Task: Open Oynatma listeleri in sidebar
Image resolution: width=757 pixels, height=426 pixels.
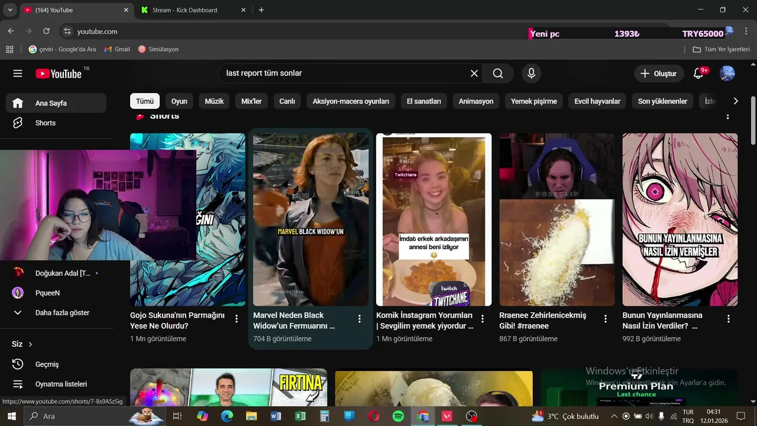Action: [x=56, y=384]
